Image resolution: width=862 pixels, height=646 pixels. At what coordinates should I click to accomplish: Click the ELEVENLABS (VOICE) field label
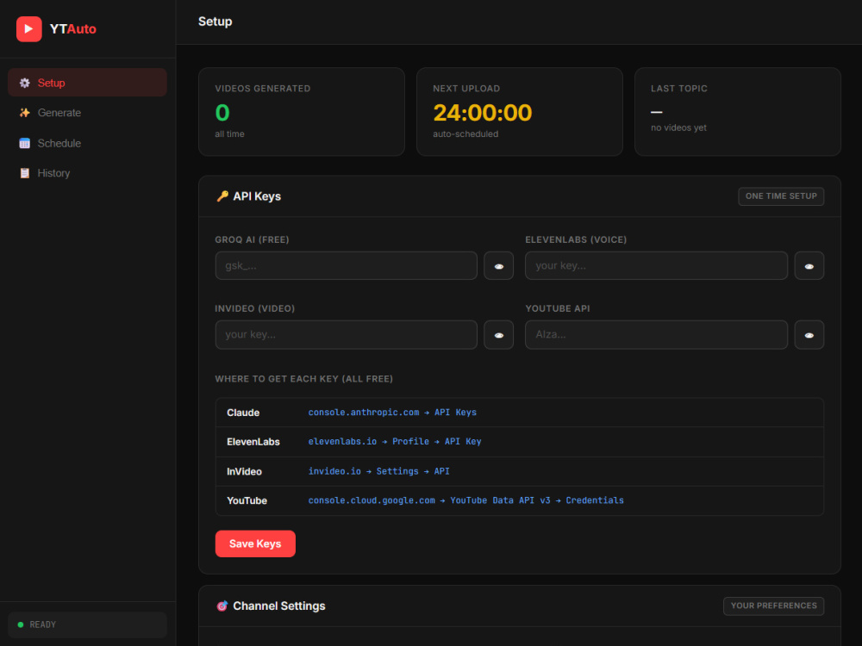click(x=576, y=239)
